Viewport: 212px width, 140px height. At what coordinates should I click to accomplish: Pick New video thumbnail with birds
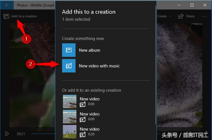[x=70, y=132]
